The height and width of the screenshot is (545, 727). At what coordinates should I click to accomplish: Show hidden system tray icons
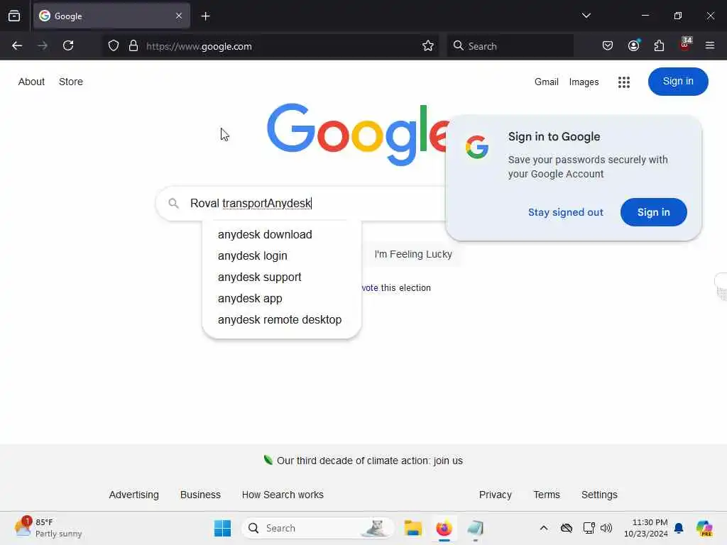(x=544, y=528)
